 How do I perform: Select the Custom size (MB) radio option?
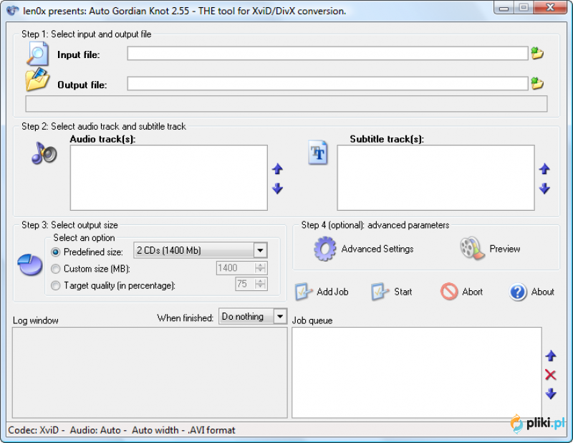click(x=56, y=269)
